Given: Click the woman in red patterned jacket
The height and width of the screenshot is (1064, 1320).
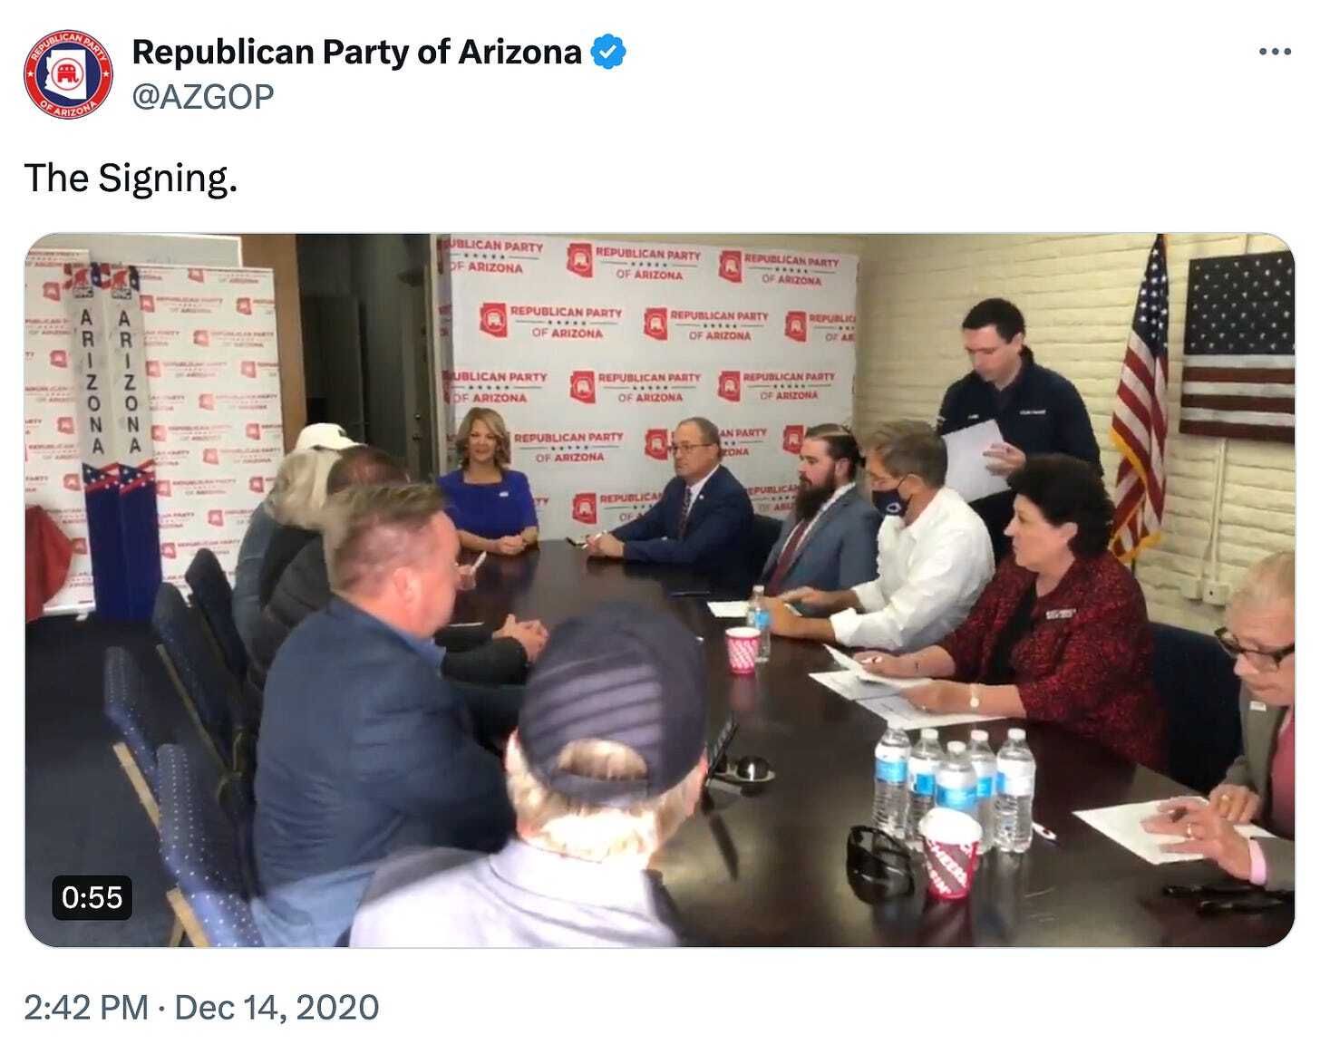Looking at the screenshot, I should tap(1044, 609).
